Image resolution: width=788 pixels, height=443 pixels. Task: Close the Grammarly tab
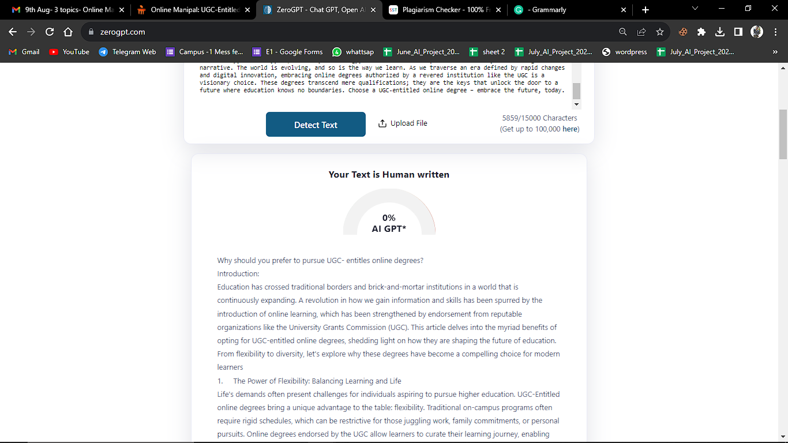pyautogui.click(x=624, y=10)
